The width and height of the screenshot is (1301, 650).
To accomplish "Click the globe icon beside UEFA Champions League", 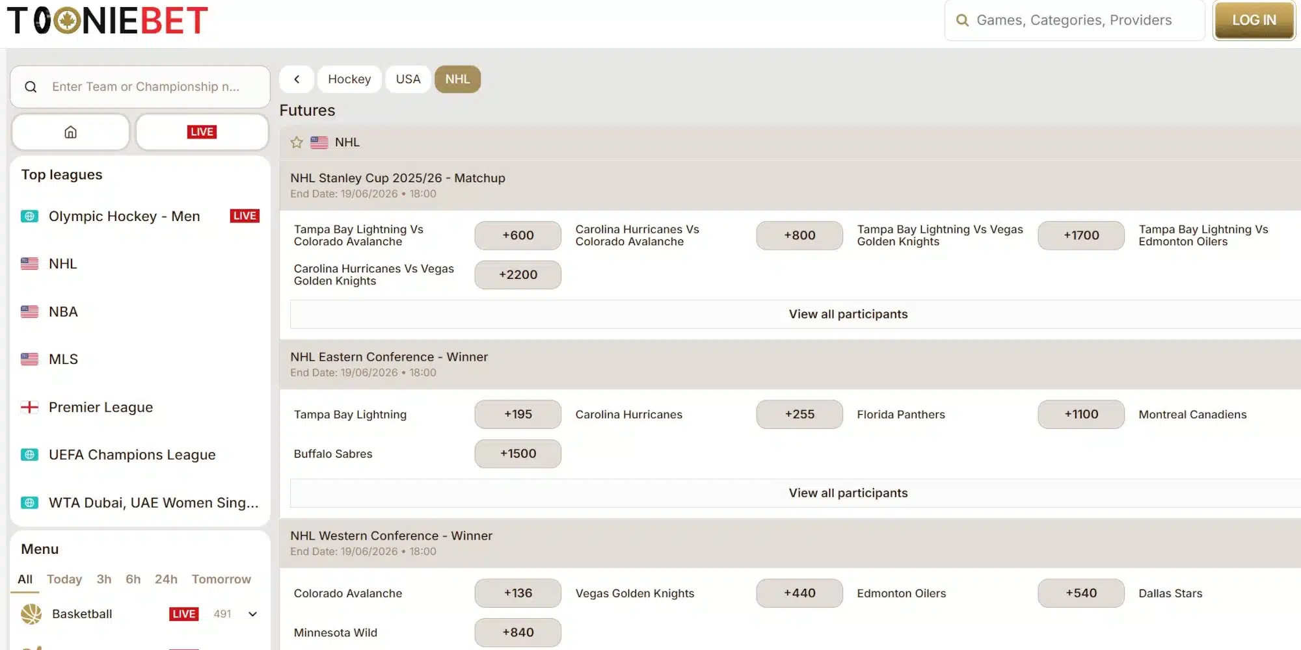I will click(x=29, y=454).
